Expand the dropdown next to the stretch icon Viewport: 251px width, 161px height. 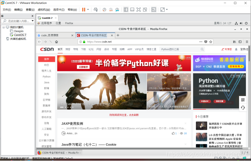pyautogui.click(x=167, y=9)
